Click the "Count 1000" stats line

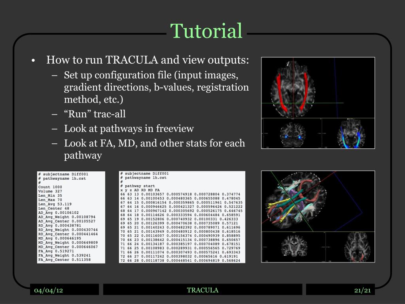tap(50, 187)
